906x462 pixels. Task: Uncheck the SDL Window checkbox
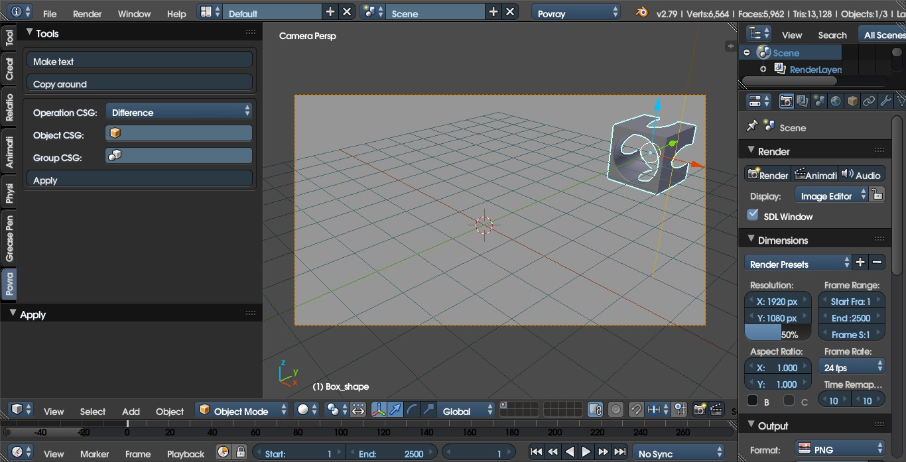(752, 215)
